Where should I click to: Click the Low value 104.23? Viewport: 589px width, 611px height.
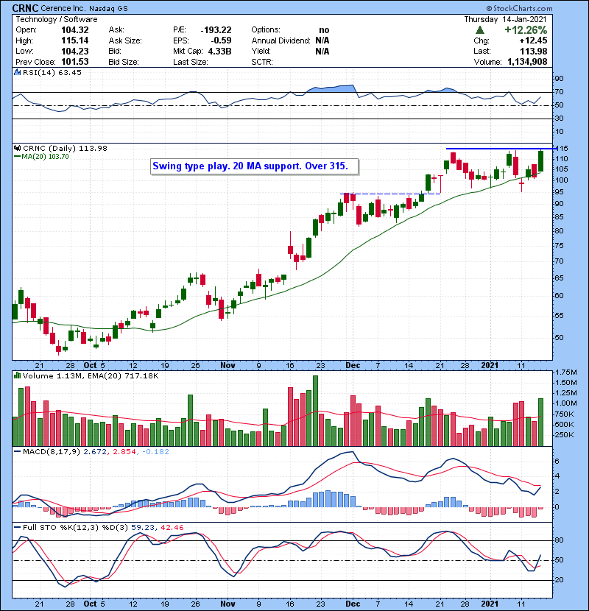tap(74, 51)
